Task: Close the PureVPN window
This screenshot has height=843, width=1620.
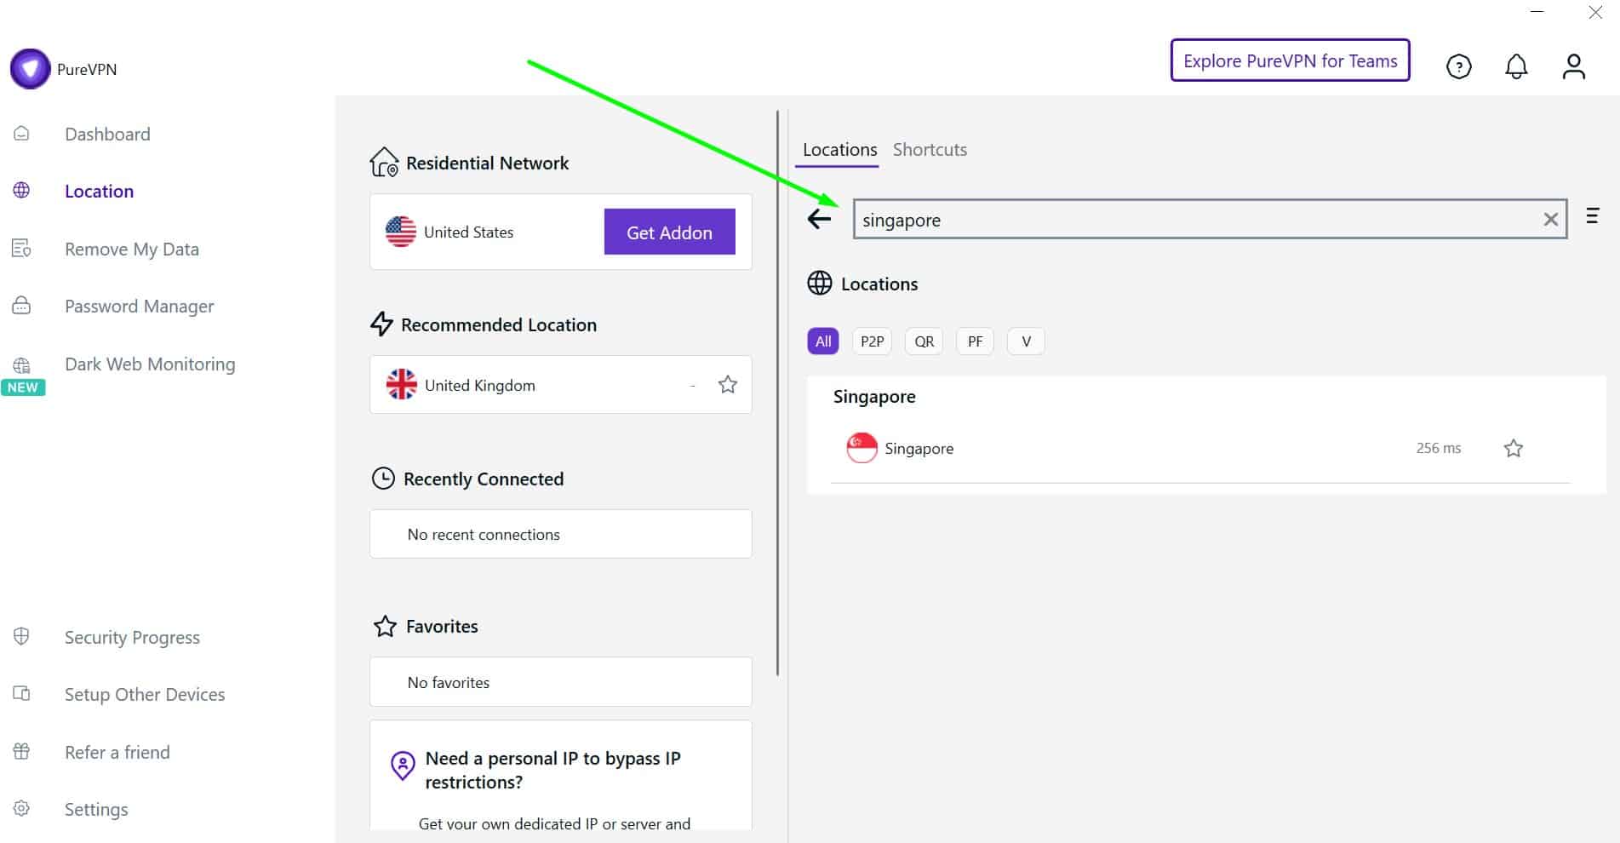Action: 1595,13
